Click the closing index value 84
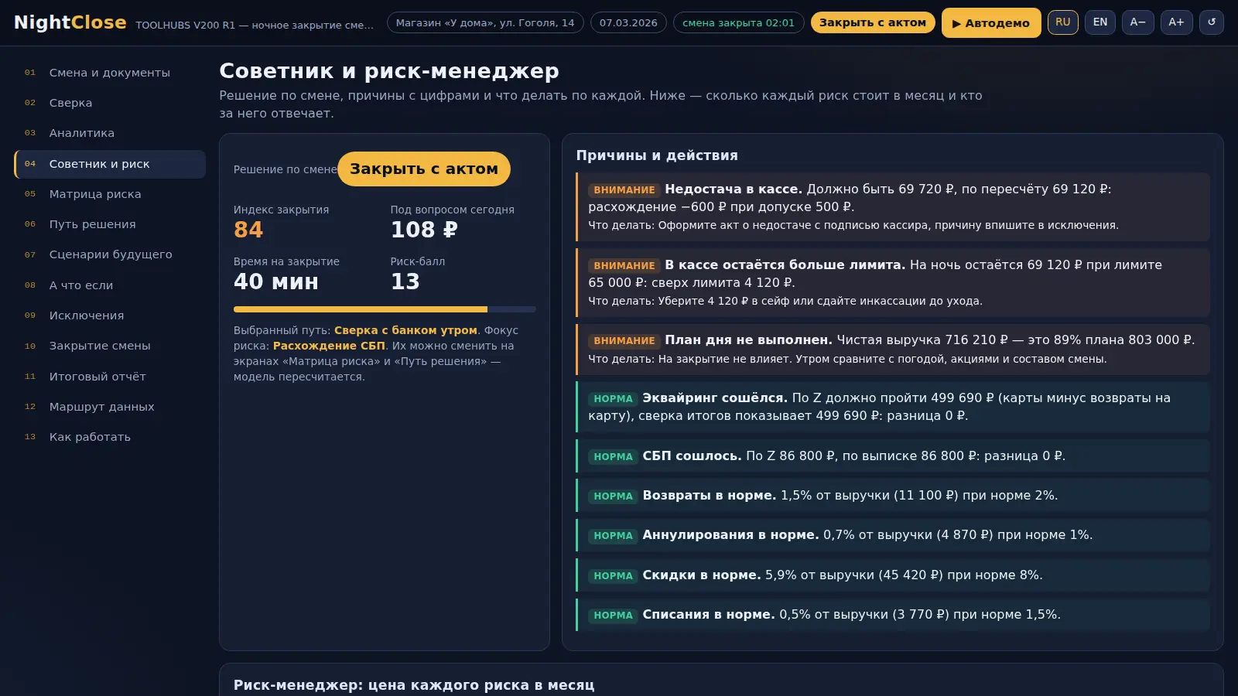Screen dimensions: 1238x696 pyautogui.click(x=248, y=230)
